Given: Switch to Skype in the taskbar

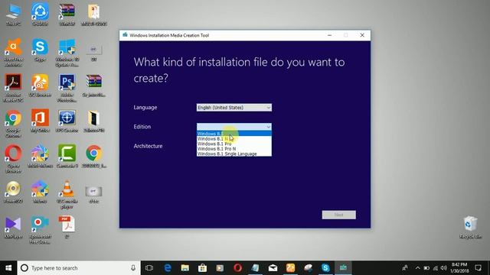Looking at the screenshot, I should 325,268.
